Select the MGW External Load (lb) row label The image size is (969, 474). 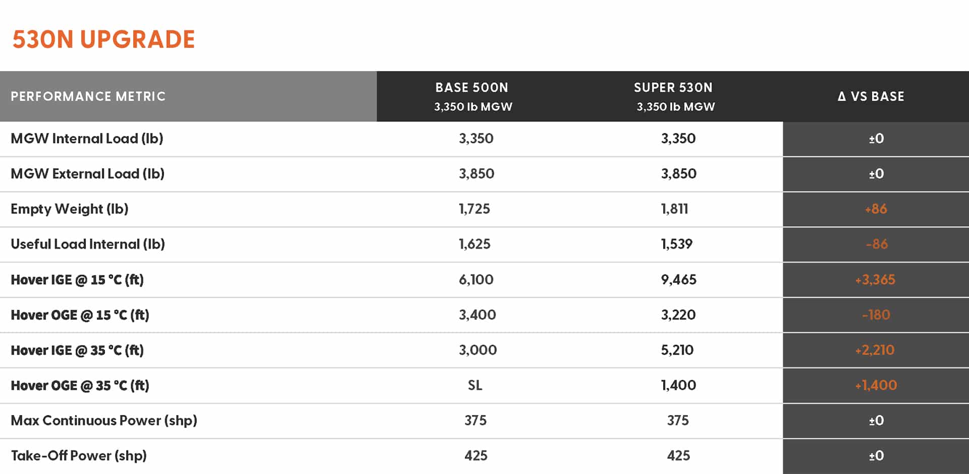(x=87, y=174)
